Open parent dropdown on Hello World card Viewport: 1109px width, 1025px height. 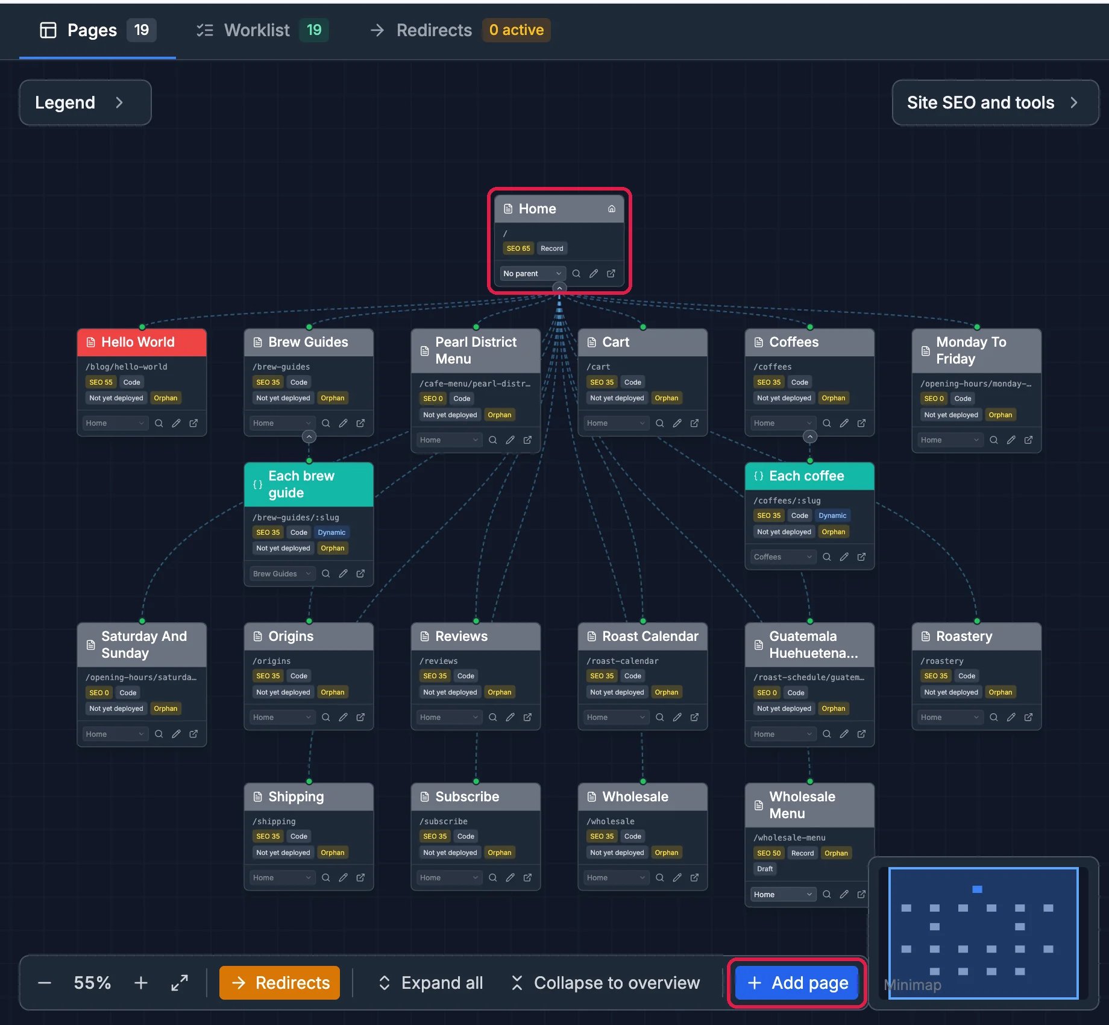(115, 423)
